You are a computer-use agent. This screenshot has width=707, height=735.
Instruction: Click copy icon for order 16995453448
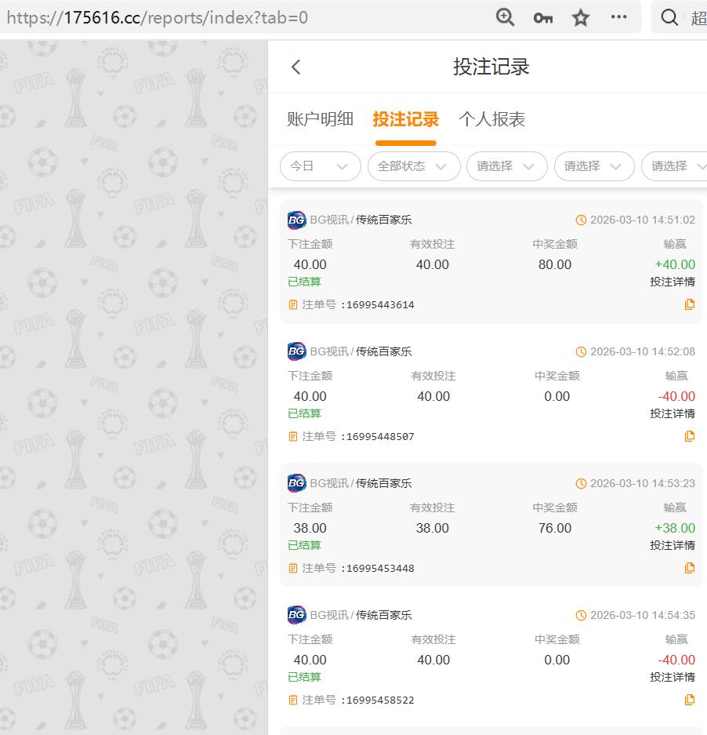[689, 568]
